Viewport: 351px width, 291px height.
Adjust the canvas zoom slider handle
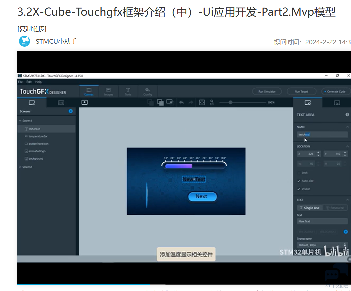[x=230, y=103]
